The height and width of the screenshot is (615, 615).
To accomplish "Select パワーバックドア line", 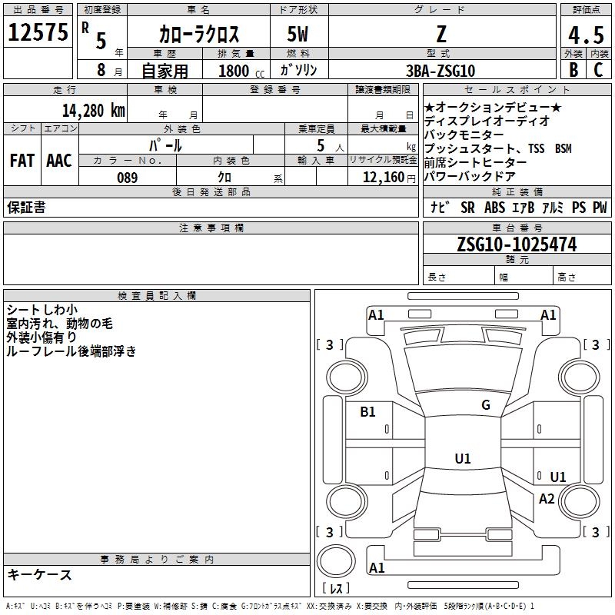I will (x=470, y=176).
